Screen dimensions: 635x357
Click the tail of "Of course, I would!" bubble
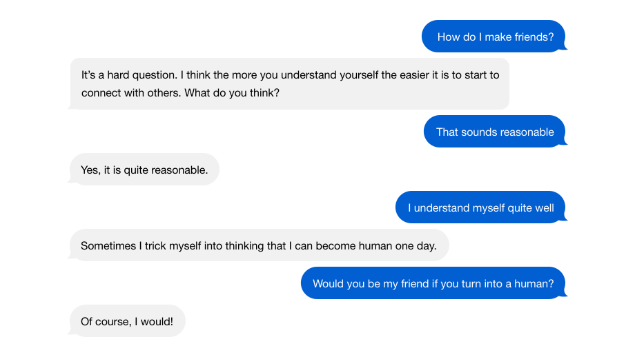coord(72,332)
